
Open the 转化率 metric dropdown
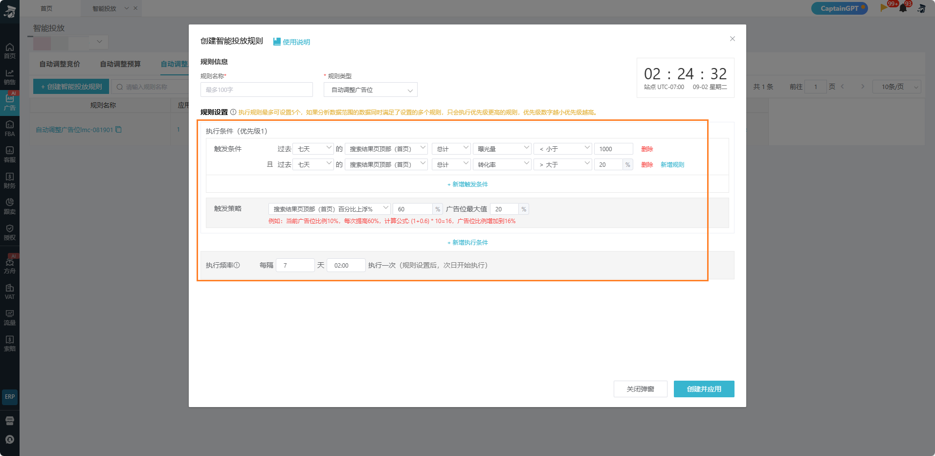503,164
